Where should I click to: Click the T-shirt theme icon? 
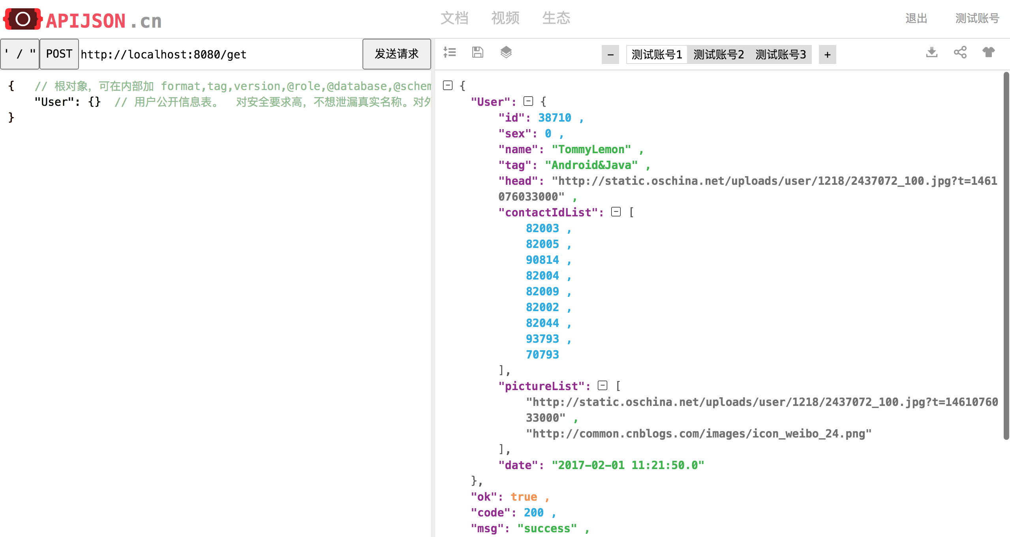point(989,52)
